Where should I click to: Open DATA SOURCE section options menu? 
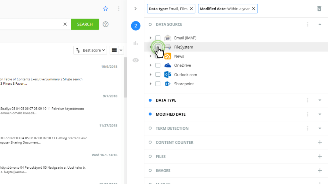pos(307,24)
